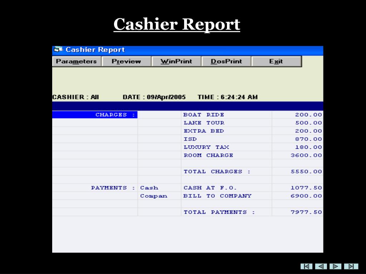Click the DATE : 09/Apr/2005 header text

coord(154,97)
